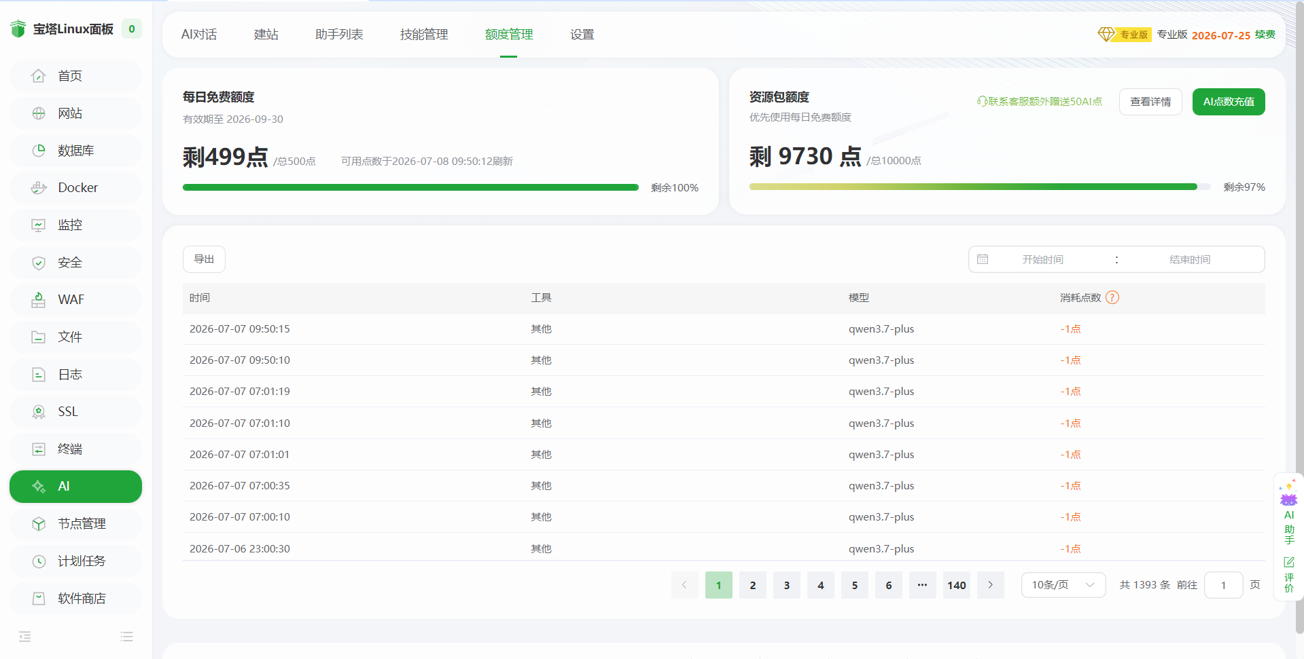Click the 开始时间 start date field

tap(1043, 259)
